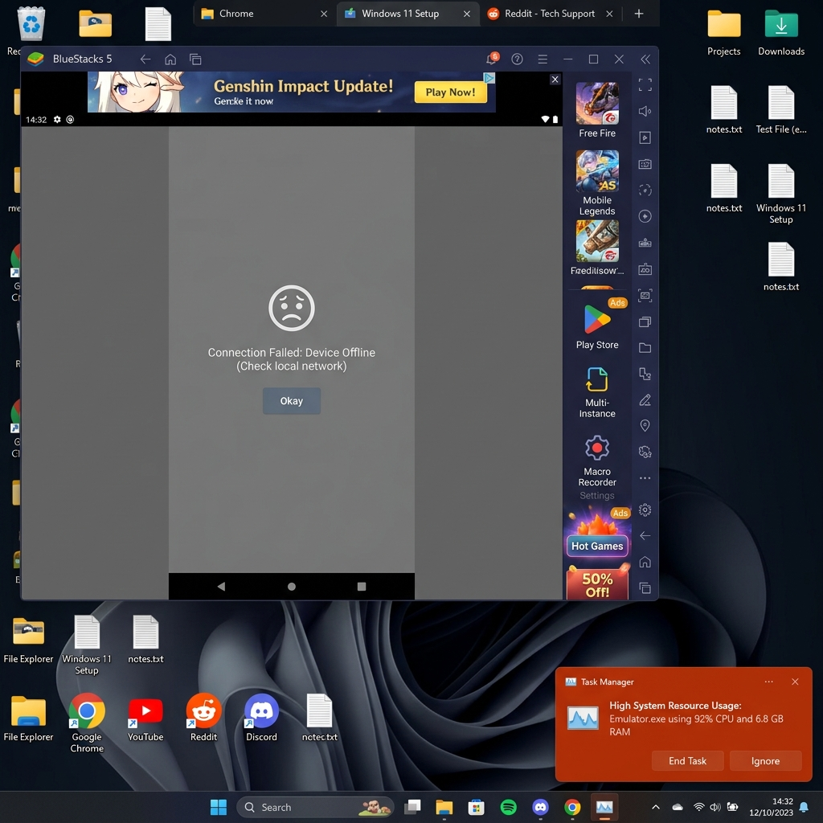Click the pencil edit icon in side toolbar
823x823 pixels.
tap(645, 400)
